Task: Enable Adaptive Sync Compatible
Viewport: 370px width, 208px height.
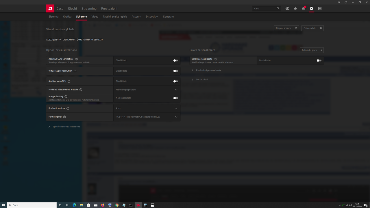Action: tap(175, 60)
